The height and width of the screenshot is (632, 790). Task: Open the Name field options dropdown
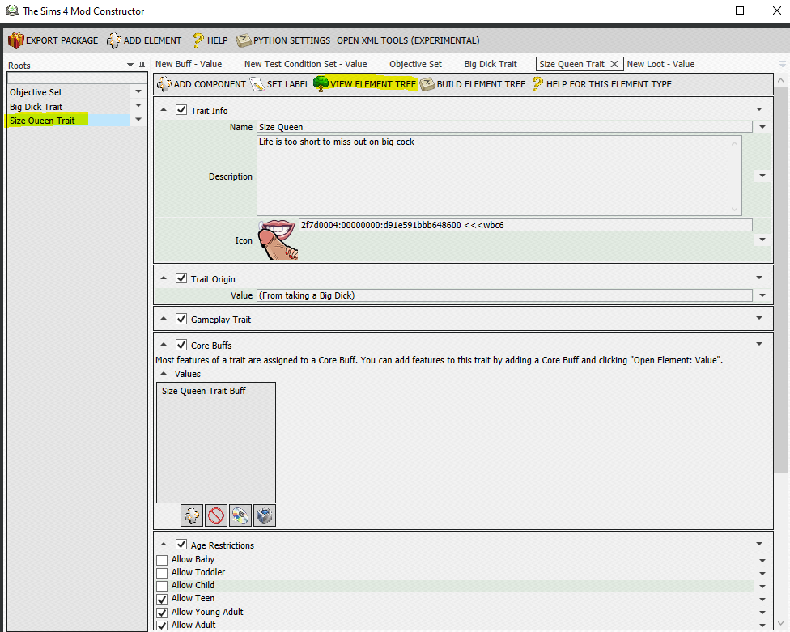click(762, 127)
